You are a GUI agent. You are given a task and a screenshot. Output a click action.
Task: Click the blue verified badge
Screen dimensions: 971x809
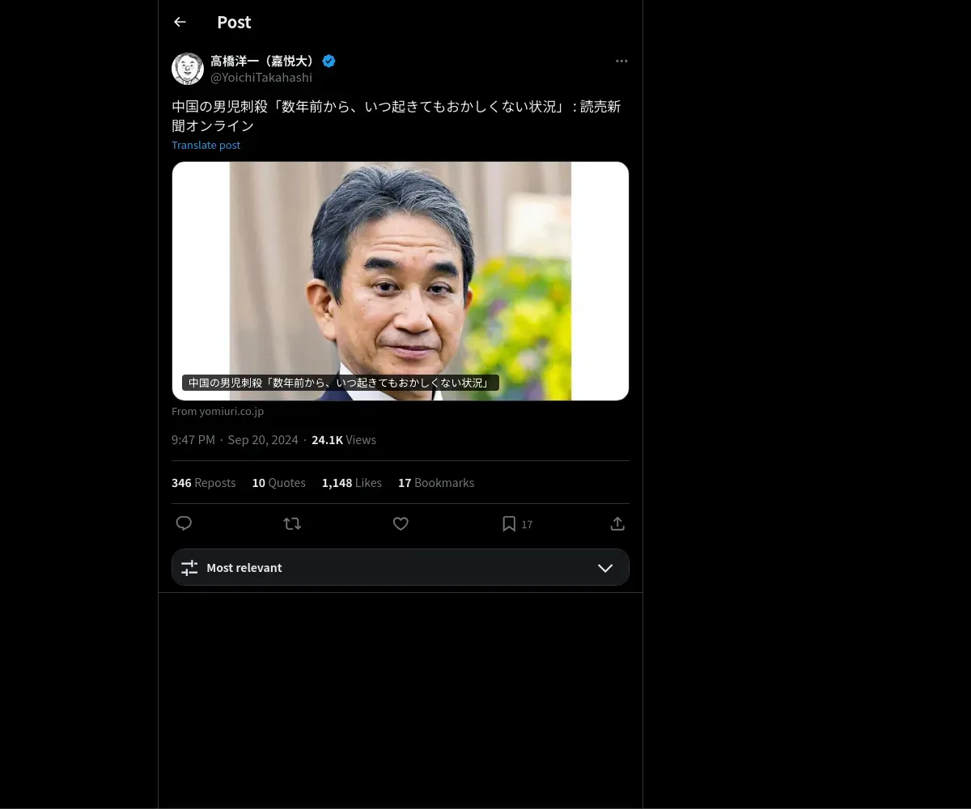[329, 61]
